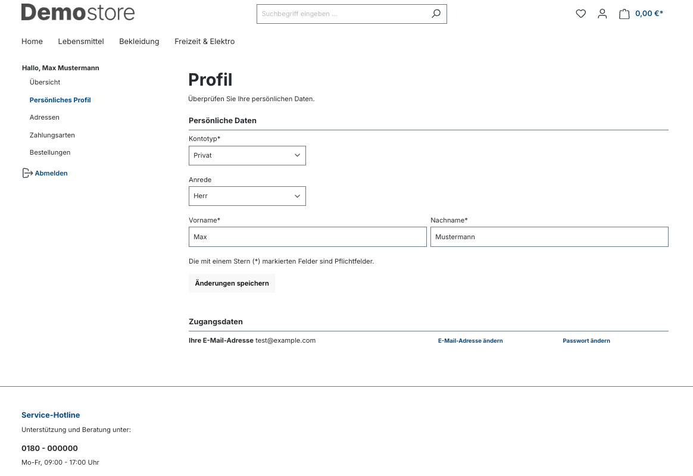Open the wishlist heart icon

(580, 14)
